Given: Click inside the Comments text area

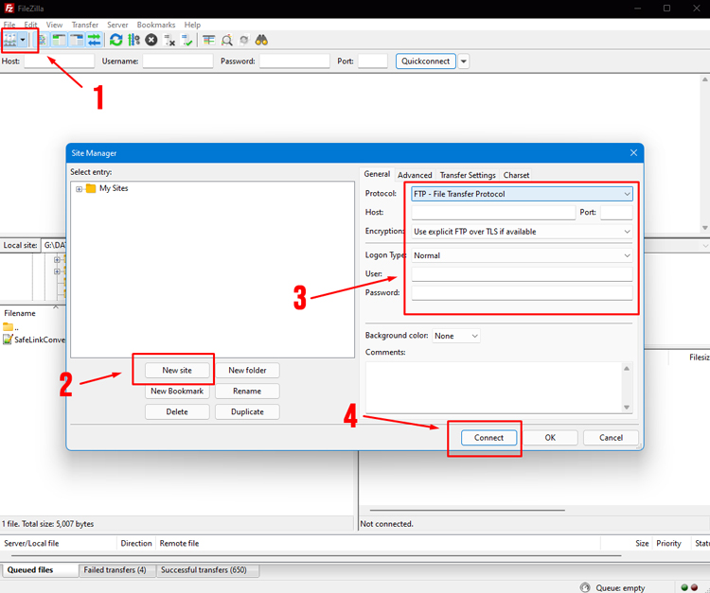Looking at the screenshot, I should 493,387.
